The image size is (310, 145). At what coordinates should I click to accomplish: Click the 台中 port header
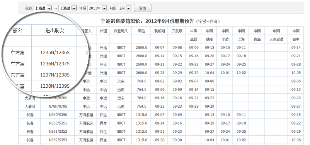(296, 39)
